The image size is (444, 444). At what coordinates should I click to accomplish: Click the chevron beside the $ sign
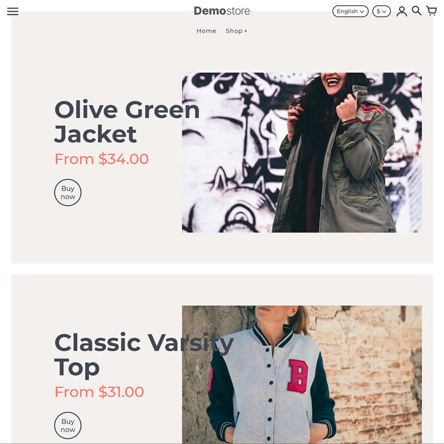384,12
